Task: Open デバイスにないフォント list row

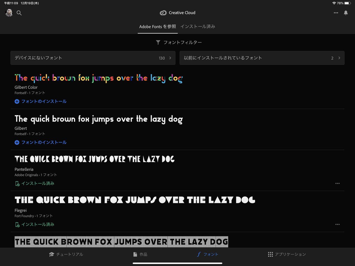Action: 93,58
